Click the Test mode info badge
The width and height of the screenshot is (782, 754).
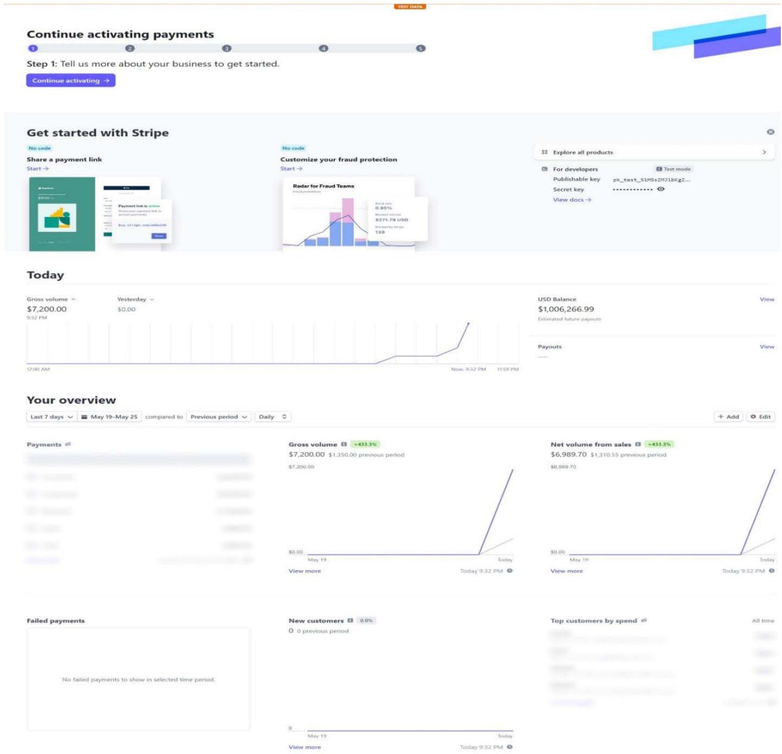pos(673,169)
